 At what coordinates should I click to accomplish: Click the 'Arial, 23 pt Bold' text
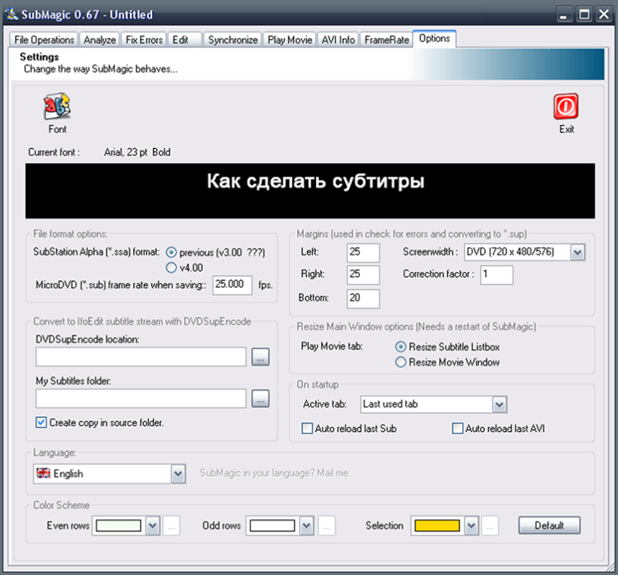tap(137, 152)
